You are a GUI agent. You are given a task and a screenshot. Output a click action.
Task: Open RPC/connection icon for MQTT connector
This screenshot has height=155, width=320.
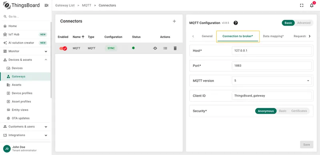tap(155, 48)
